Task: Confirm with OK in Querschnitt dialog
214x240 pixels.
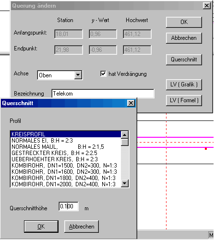Action: [x=41, y=227]
